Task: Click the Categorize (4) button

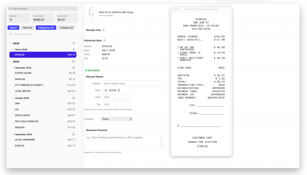Action: click(x=46, y=27)
